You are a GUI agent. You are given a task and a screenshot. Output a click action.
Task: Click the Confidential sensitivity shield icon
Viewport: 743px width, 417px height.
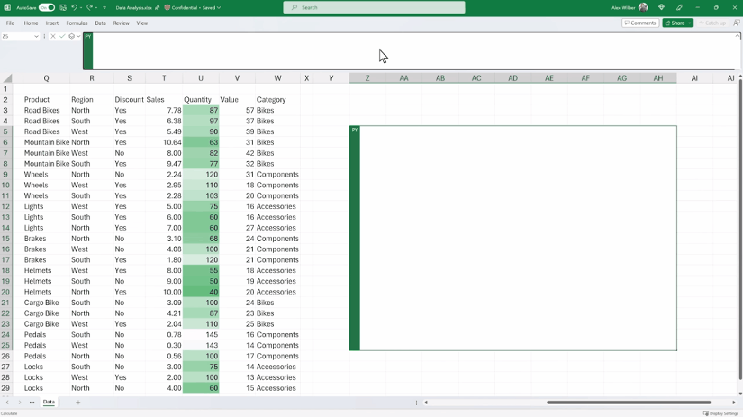tap(168, 8)
